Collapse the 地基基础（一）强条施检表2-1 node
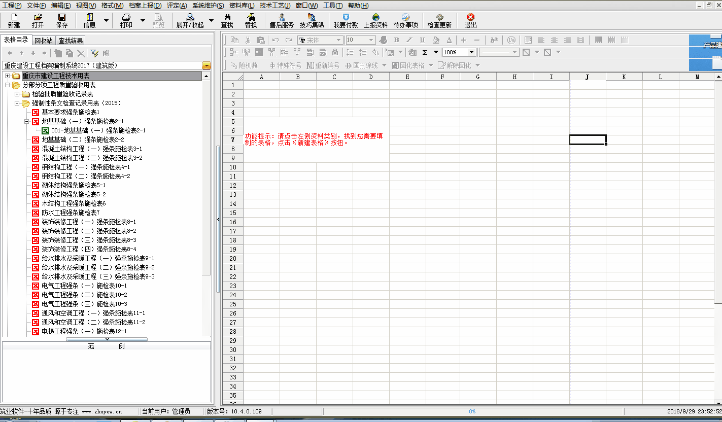 [26, 121]
